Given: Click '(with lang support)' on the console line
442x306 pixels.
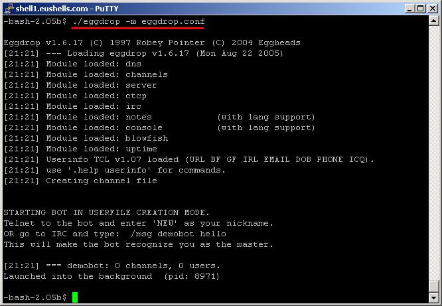Looking at the screenshot, I should pyautogui.click(x=266, y=127).
